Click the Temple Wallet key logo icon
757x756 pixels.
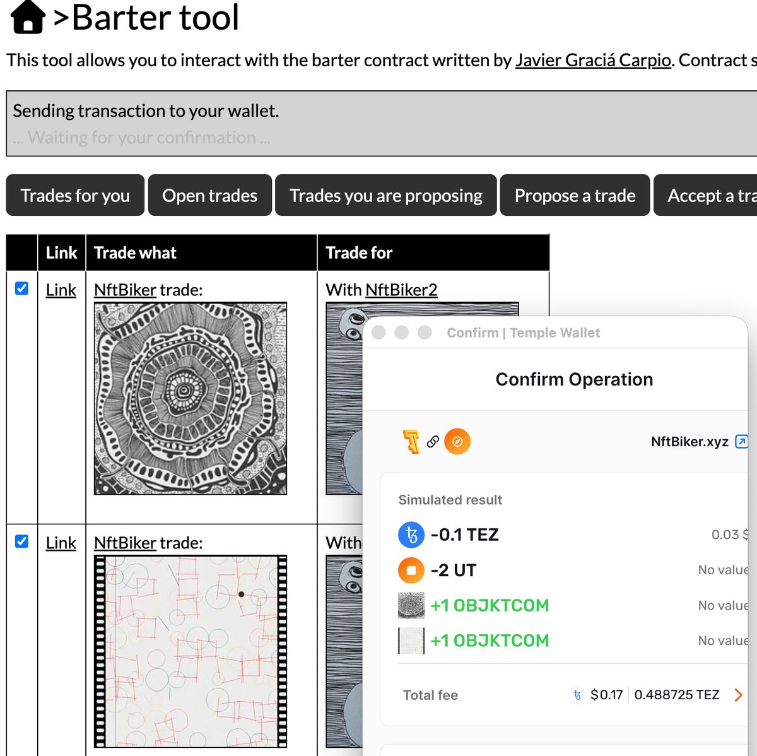click(411, 442)
